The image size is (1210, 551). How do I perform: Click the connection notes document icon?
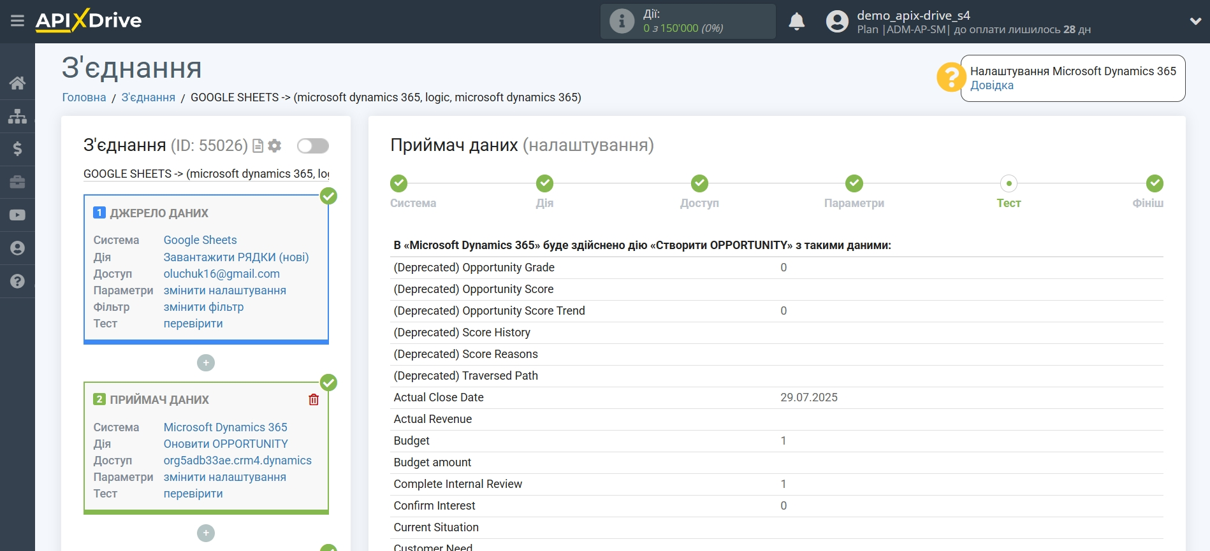(258, 146)
